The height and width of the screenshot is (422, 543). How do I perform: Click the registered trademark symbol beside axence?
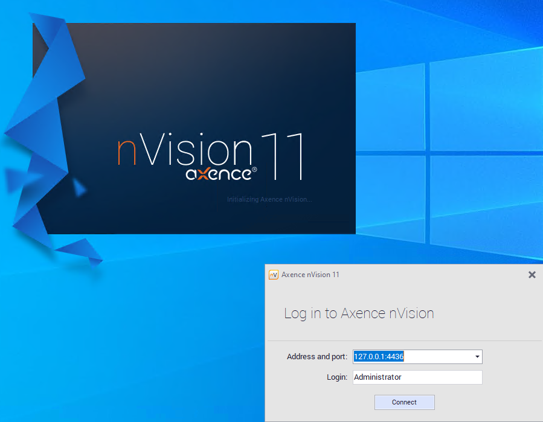(x=254, y=170)
